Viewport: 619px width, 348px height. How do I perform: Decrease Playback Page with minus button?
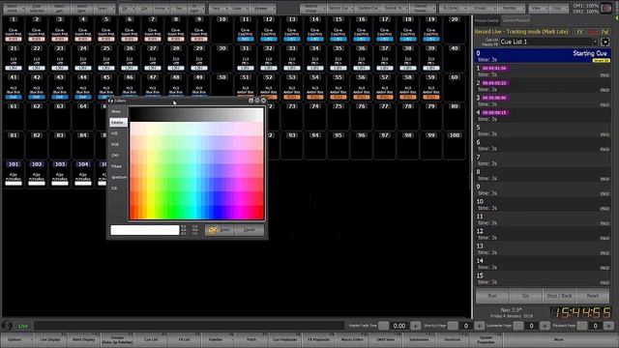[x=582, y=326]
